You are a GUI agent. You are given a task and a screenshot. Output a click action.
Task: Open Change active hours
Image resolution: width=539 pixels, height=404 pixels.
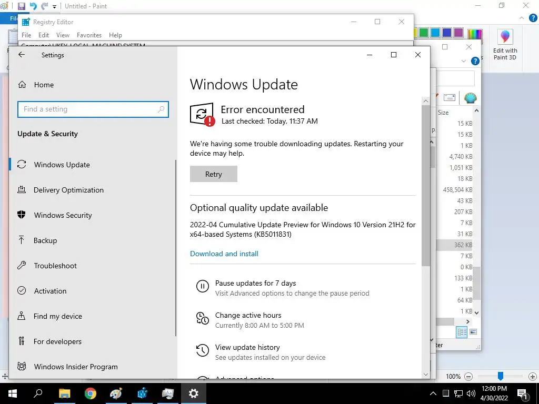(x=248, y=315)
